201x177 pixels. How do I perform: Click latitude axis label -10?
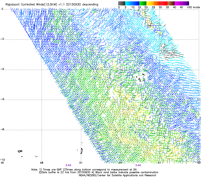tap(2, 160)
